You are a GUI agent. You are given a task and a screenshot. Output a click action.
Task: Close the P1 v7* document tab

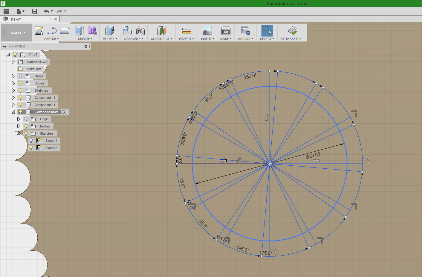click(56, 19)
